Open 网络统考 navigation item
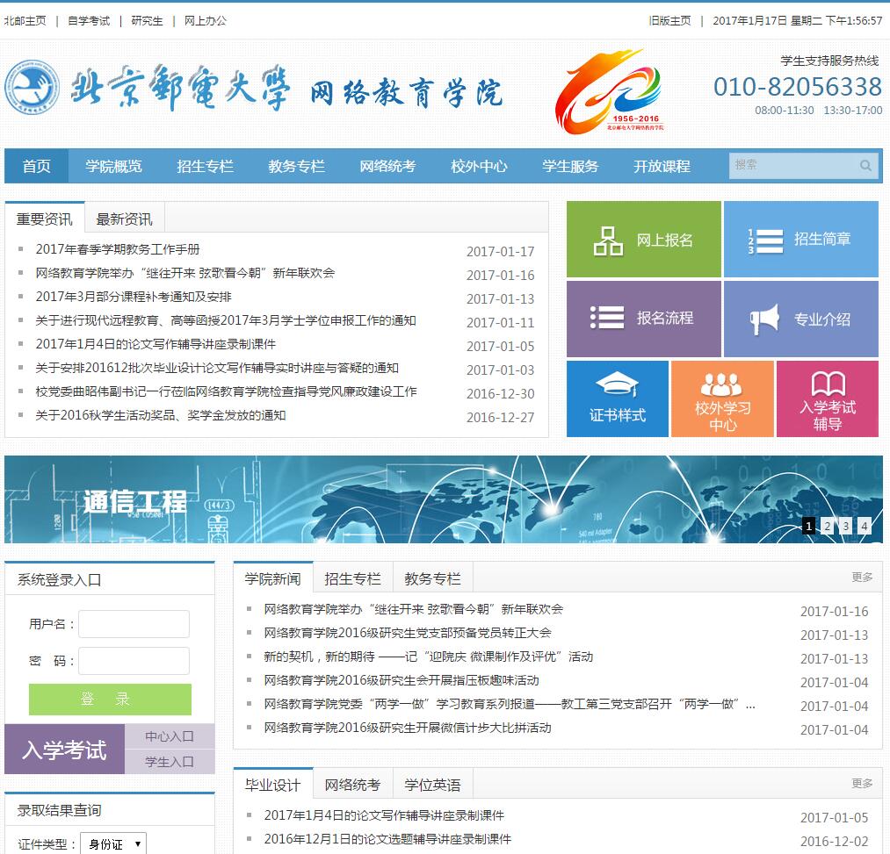This screenshot has width=890, height=854. [x=387, y=166]
